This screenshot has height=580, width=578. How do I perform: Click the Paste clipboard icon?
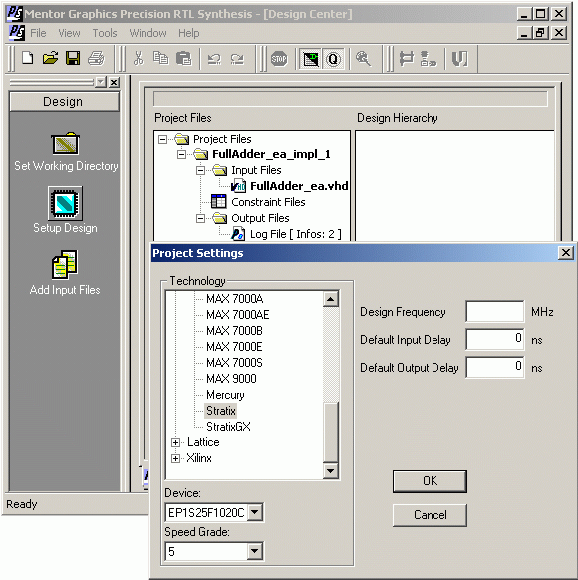(183, 58)
